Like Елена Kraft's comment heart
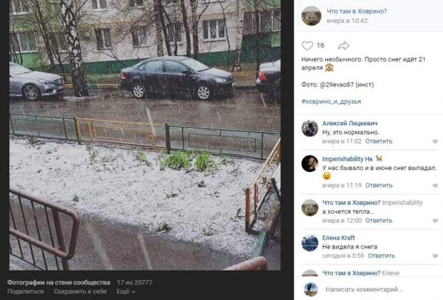The height and width of the screenshot is (300, 443). coord(435,256)
